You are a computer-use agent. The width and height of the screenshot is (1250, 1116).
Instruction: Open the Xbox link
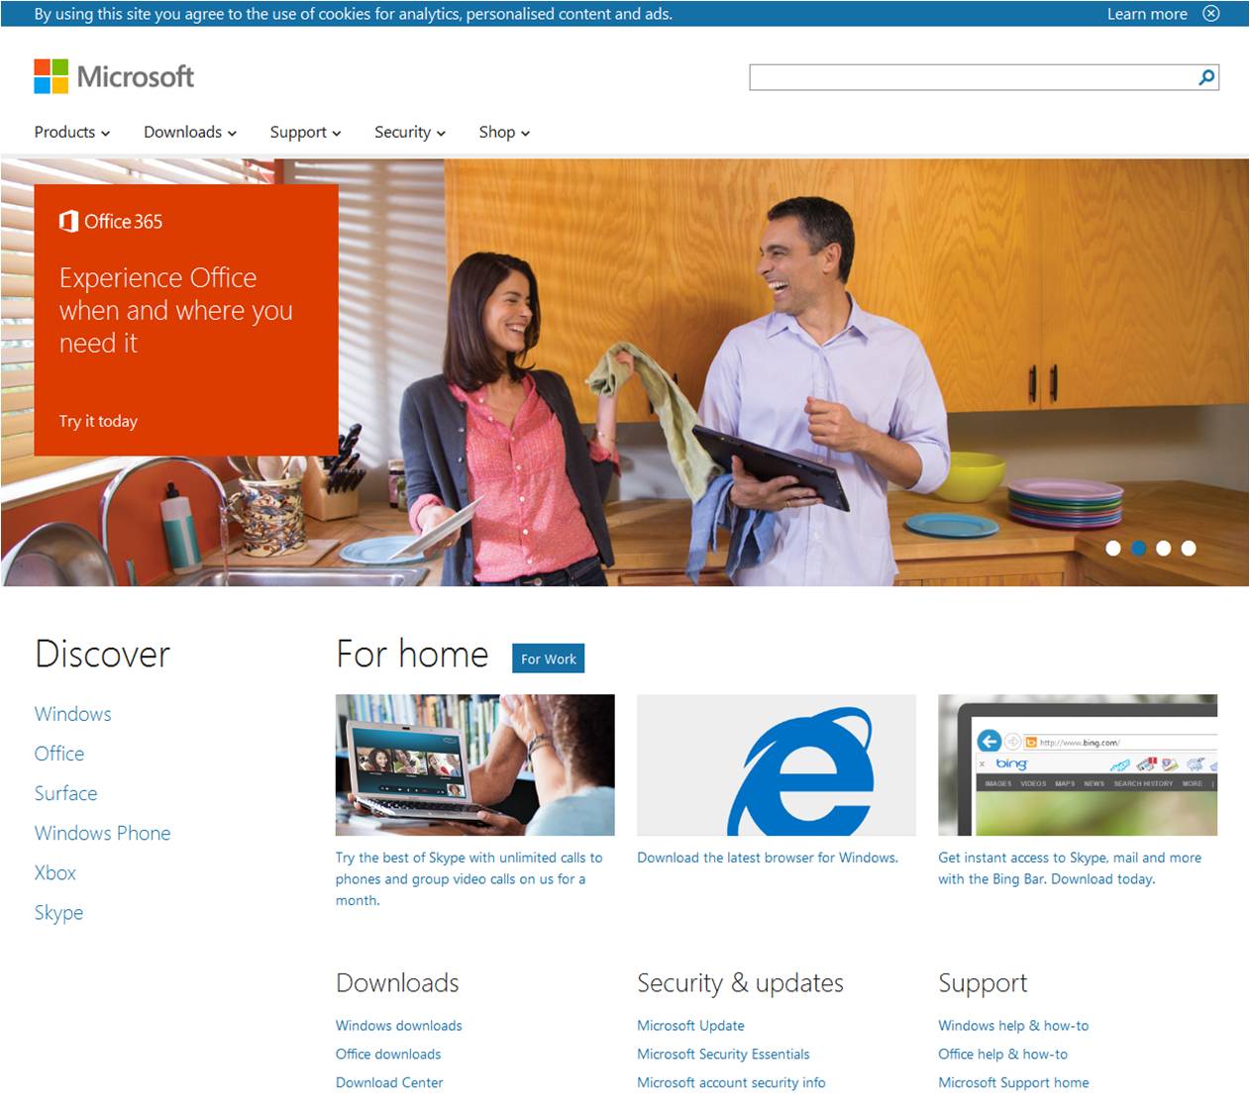click(55, 872)
